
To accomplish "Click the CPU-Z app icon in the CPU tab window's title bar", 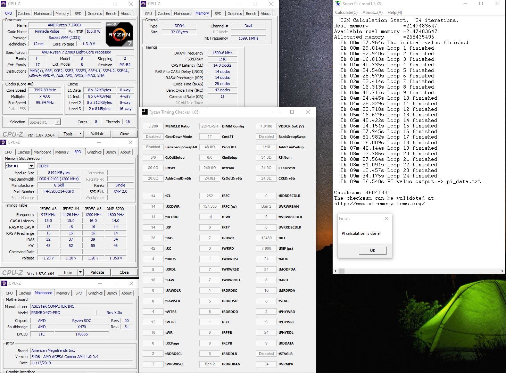I will (x=4, y=4).
